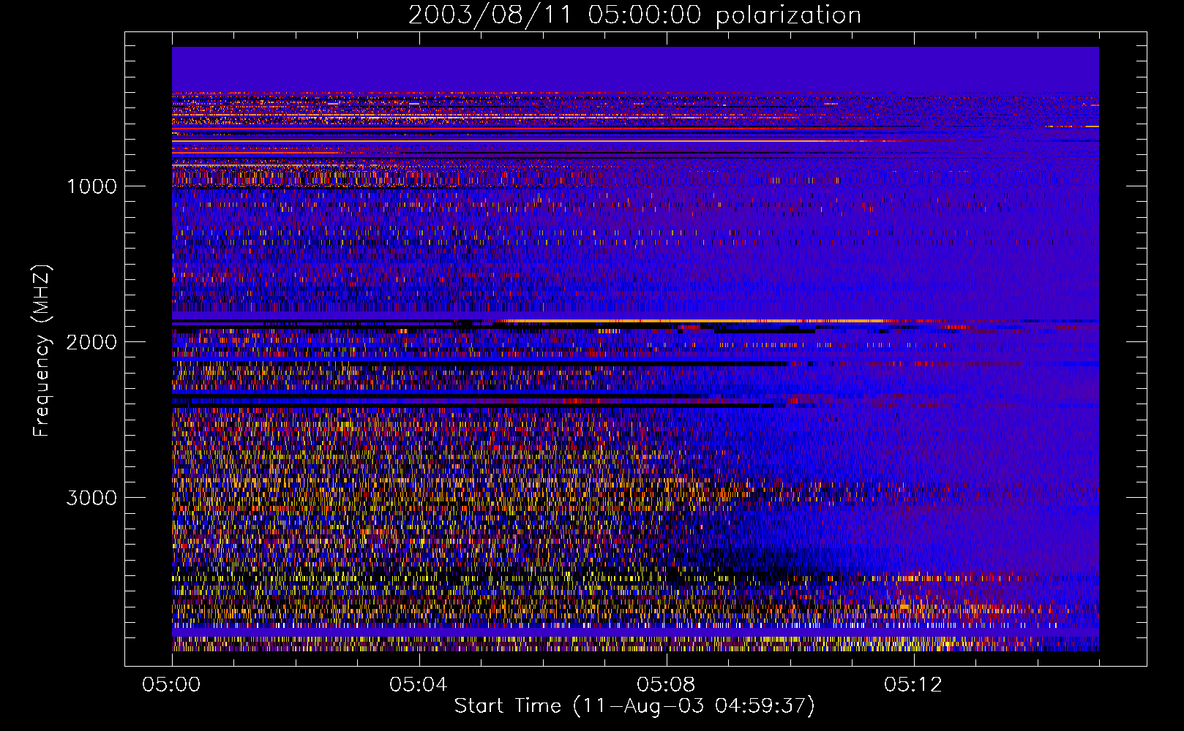Click the 05:12 time tick label
Image resolution: width=1184 pixels, height=731 pixels.
(x=913, y=685)
